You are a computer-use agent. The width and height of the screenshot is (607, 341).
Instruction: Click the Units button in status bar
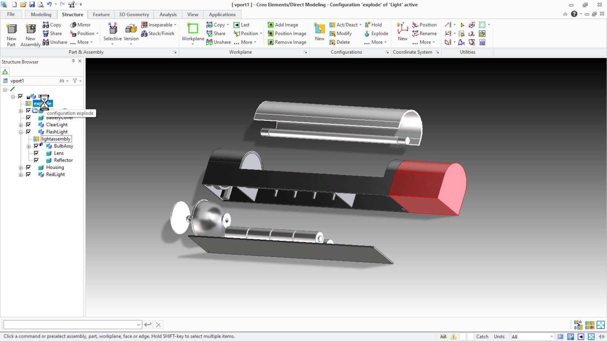pos(499,337)
